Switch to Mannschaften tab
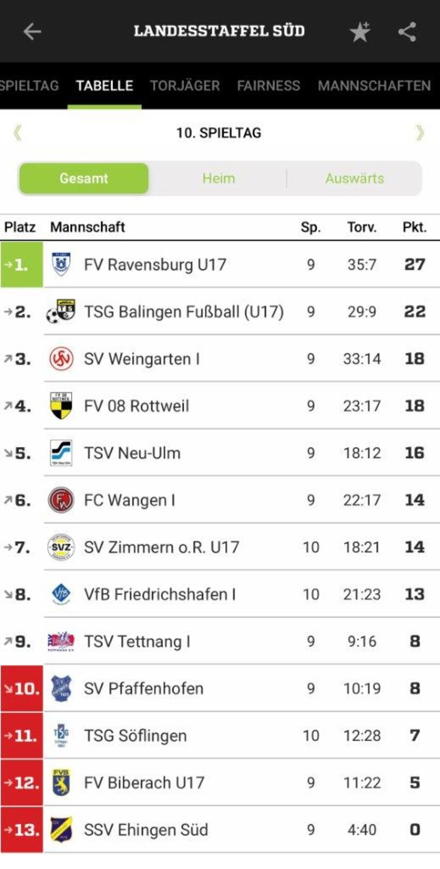The height and width of the screenshot is (869, 440). tap(374, 85)
